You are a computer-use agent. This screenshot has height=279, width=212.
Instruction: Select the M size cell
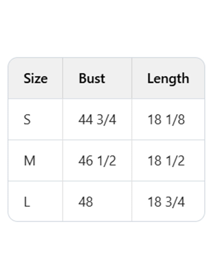[29, 161]
